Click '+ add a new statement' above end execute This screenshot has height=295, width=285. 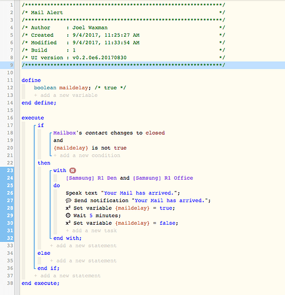click(x=67, y=275)
